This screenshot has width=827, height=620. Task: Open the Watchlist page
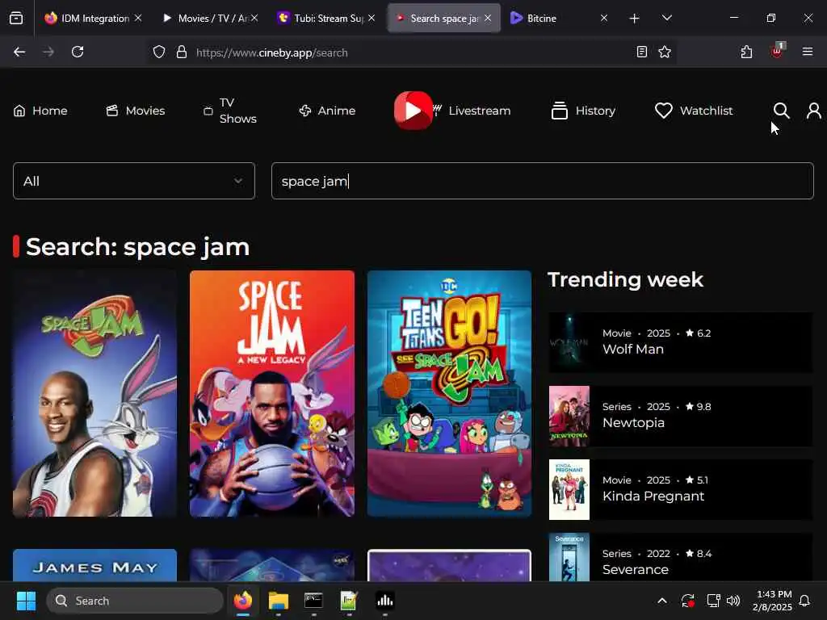click(x=694, y=111)
